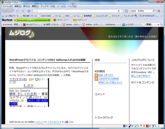The image size is (165, 129).
Task: Click the Hatena bookmark counter in status bar
Action: point(125,126)
